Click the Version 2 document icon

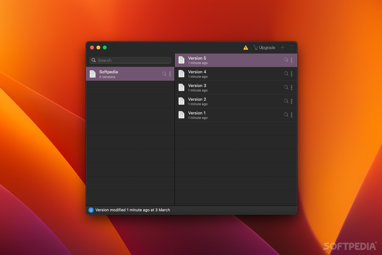tap(181, 101)
